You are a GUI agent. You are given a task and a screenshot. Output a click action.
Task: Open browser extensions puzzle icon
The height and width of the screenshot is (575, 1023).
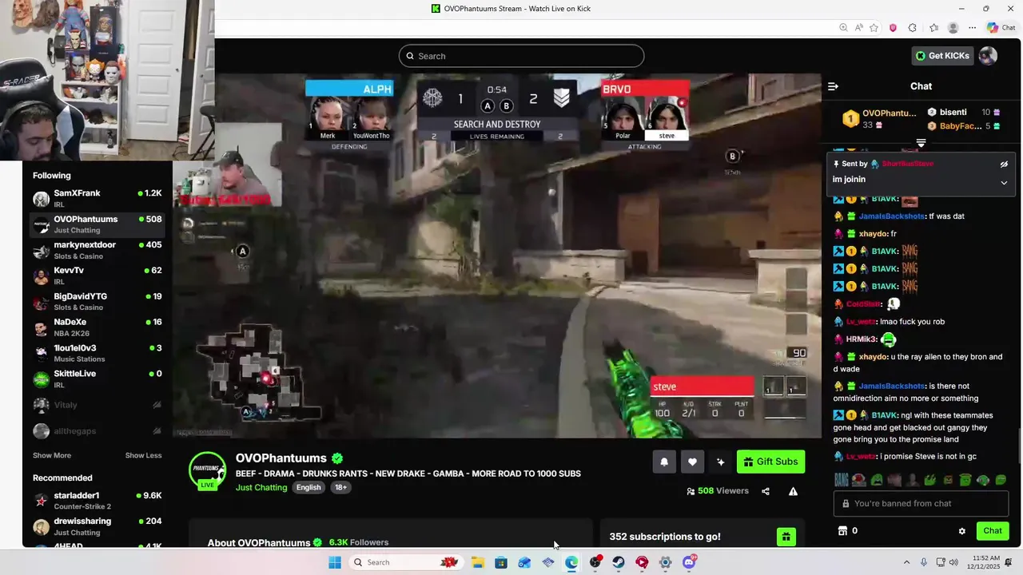(x=913, y=28)
